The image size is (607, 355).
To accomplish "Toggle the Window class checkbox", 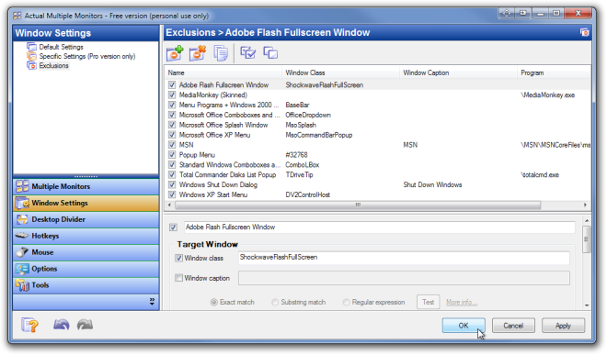I will pyautogui.click(x=178, y=258).
